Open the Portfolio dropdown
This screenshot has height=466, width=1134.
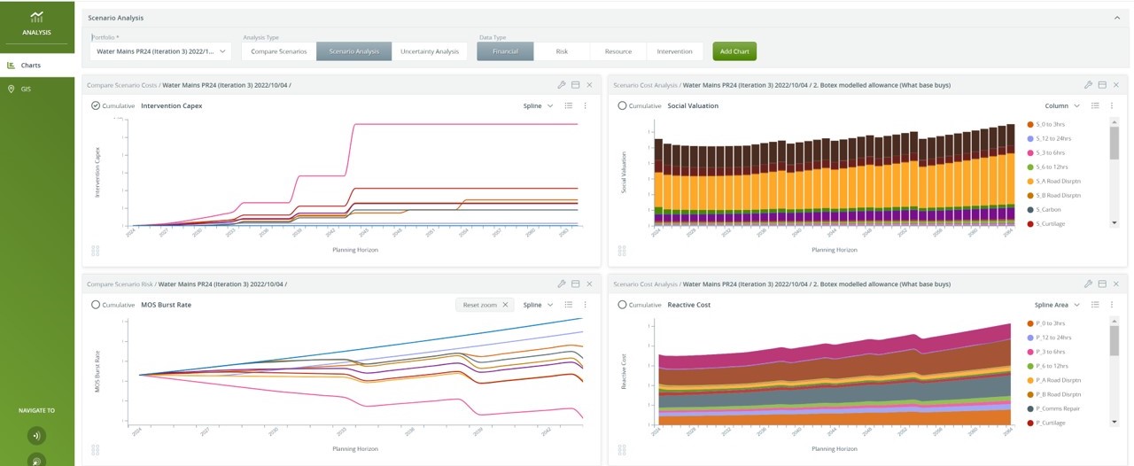[x=160, y=51]
